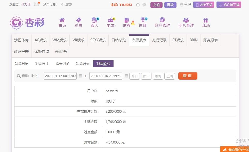Edit reserved info pencil icon

coord(61,4)
